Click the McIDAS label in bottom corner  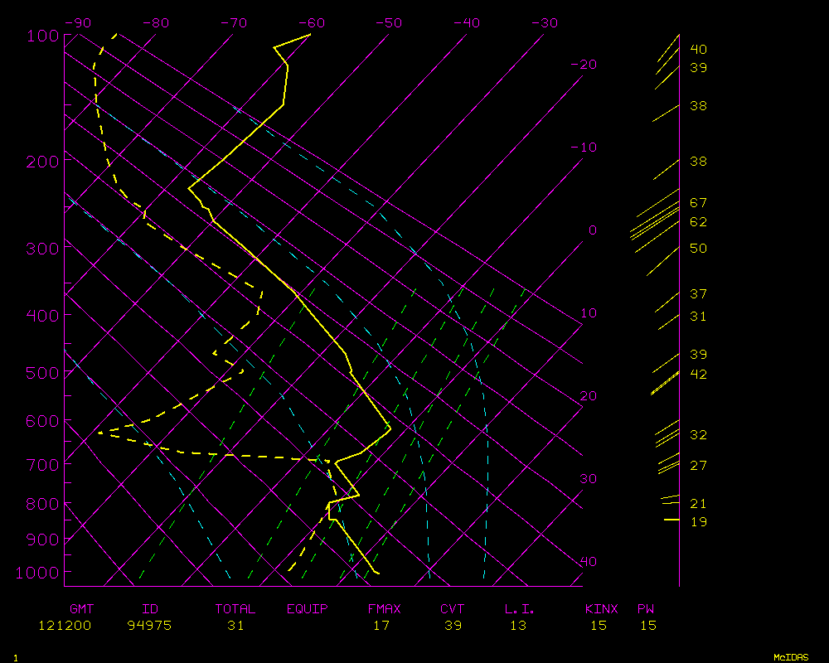791,656
